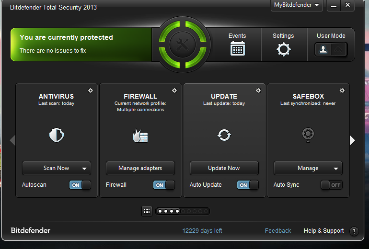The image size is (369, 249).
Task: Click the Antivirus shield icon
Action: (57, 135)
